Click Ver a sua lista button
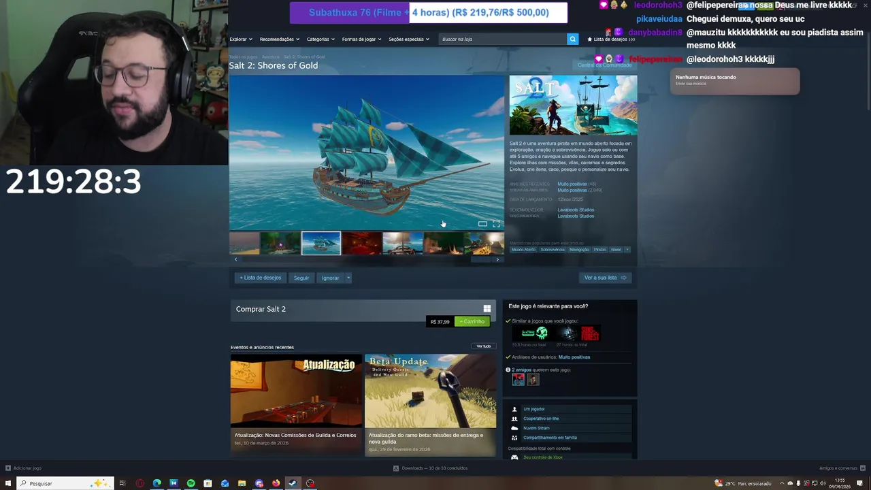This screenshot has height=490, width=871. 605,278
